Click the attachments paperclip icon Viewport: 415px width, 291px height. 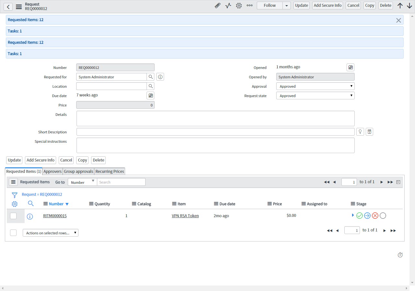tap(218, 6)
